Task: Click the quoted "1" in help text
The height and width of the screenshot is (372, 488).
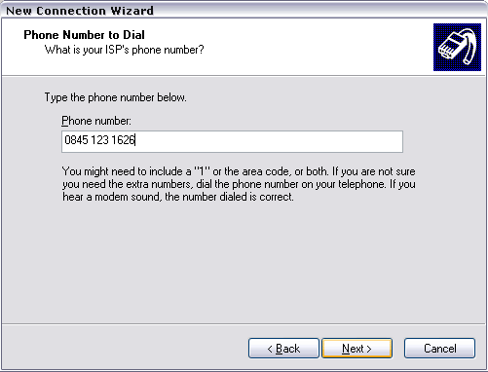Action: pyautogui.click(x=202, y=171)
